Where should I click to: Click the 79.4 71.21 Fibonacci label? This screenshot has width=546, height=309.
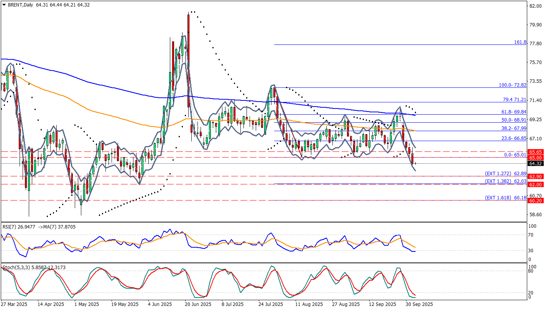[514, 99]
